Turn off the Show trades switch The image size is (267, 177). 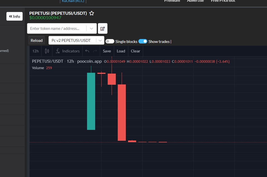click(x=143, y=41)
